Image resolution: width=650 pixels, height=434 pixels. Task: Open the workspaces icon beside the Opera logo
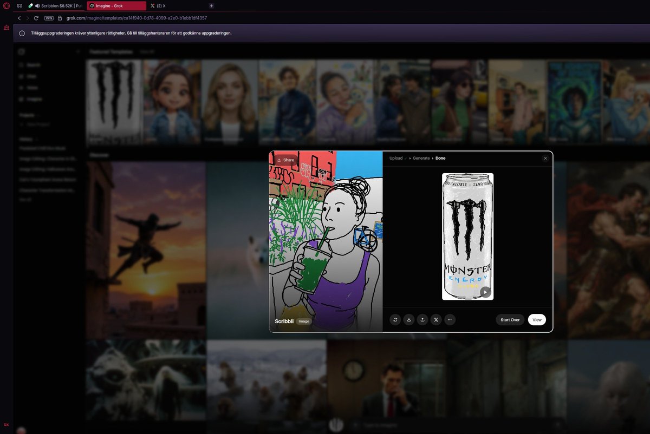click(x=19, y=5)
